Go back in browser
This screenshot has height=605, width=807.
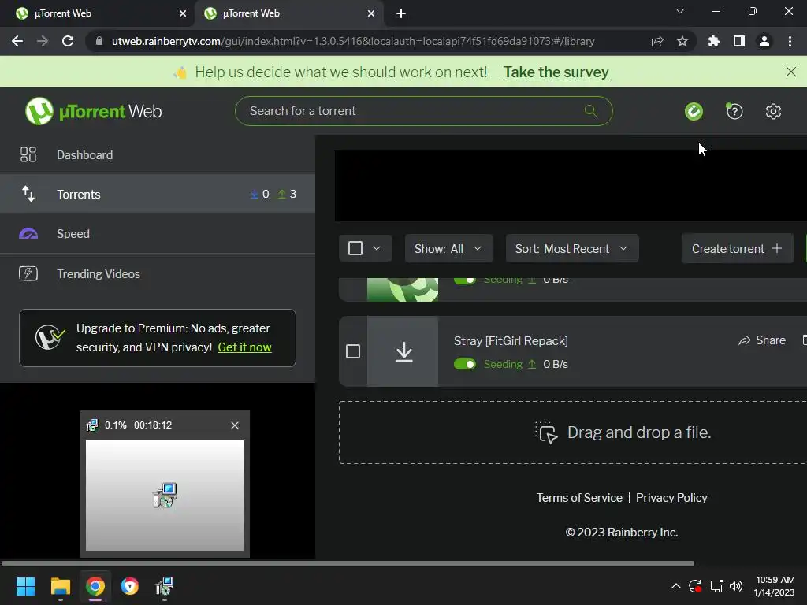coord(17,41)
